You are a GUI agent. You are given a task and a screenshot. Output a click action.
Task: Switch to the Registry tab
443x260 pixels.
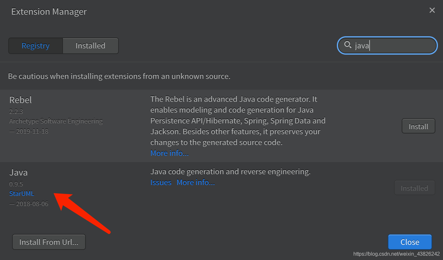pos(36,46)
